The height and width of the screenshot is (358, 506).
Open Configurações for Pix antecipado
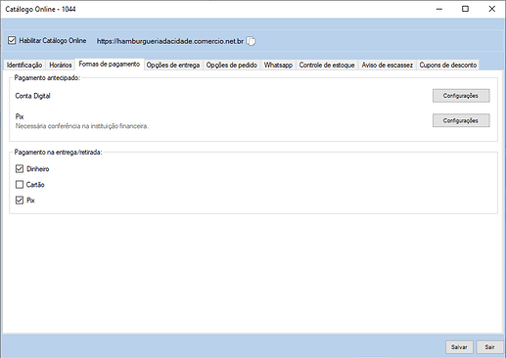[461, 120]
